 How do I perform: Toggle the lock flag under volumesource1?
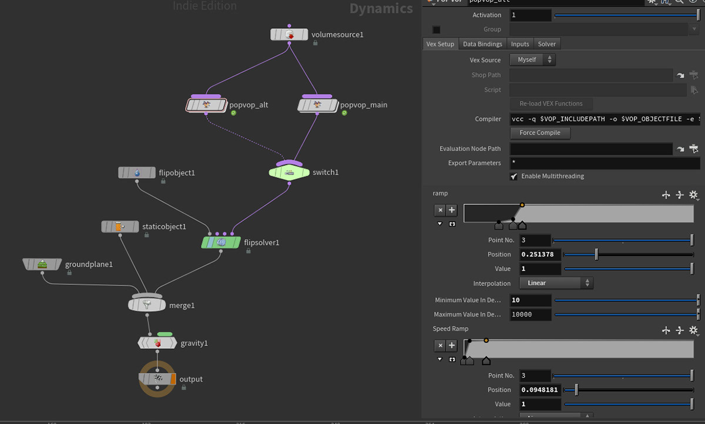315,43
